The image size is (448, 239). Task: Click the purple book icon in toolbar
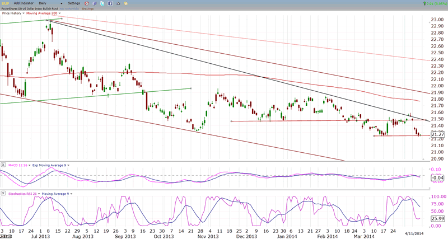94,3
